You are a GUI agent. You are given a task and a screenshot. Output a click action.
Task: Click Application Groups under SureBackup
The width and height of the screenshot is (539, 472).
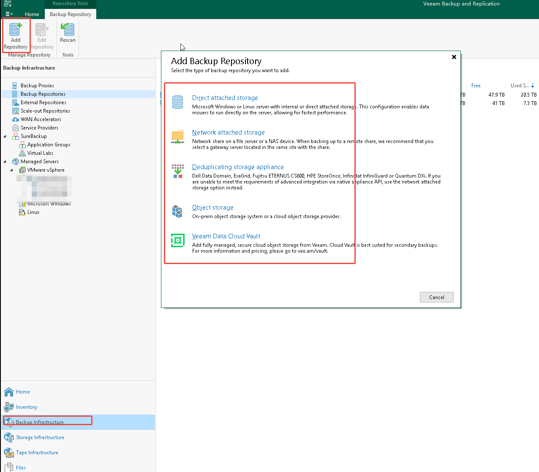(49, 144)
